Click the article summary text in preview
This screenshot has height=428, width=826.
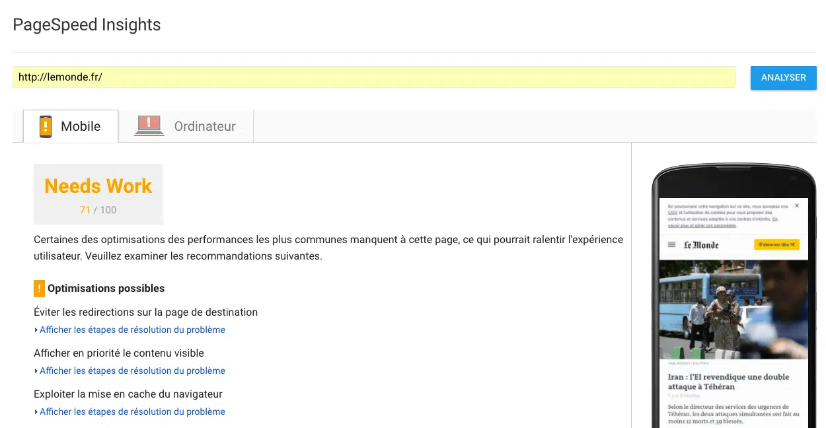click(x=732, y=414)
